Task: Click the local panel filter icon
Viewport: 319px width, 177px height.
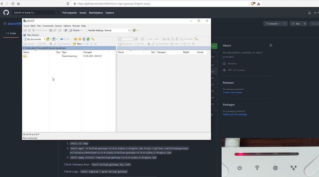Action: coord(54,39)
